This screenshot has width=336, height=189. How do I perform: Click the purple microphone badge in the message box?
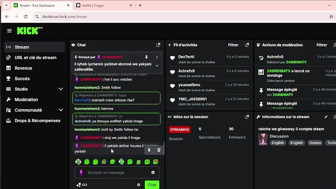pos(81,172)
